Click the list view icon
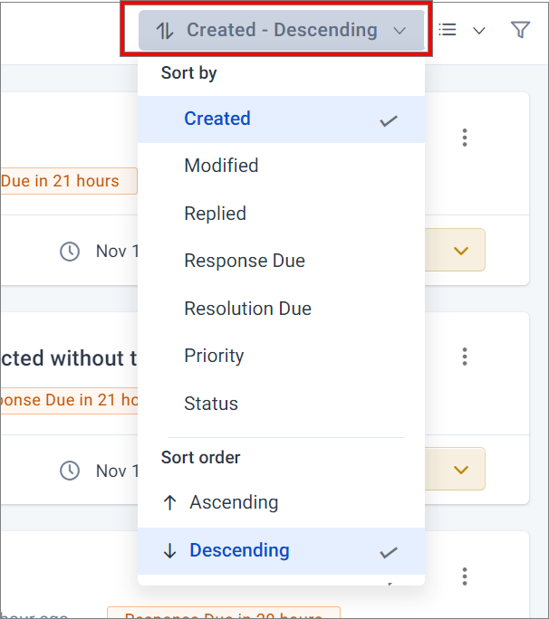 (448, 30)
